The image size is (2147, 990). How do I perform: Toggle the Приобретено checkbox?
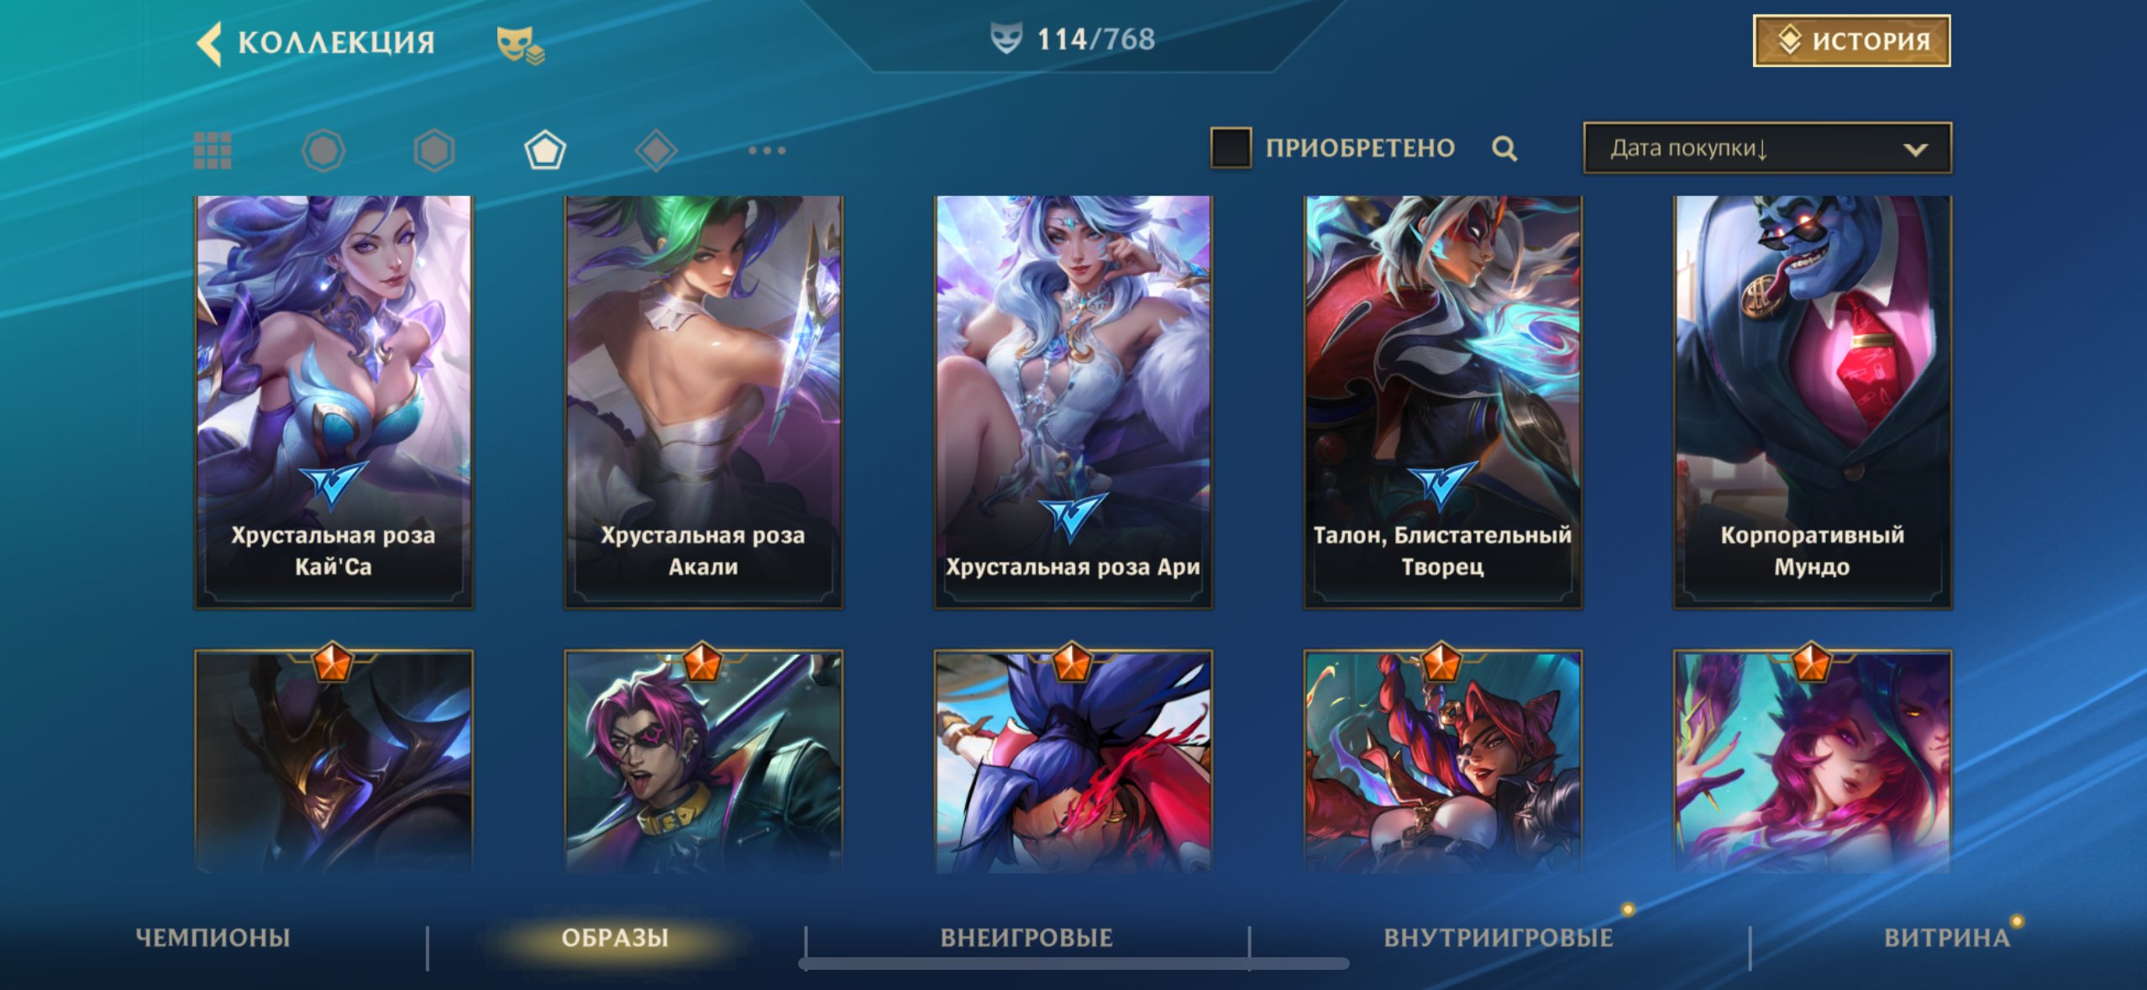click(1231, 148)
